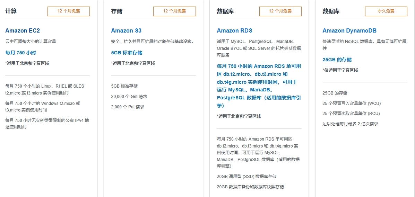415x197 pixels.
Task: Select the bold blue 5GB 标准存储 highlight
Action: tap(127, 53)
